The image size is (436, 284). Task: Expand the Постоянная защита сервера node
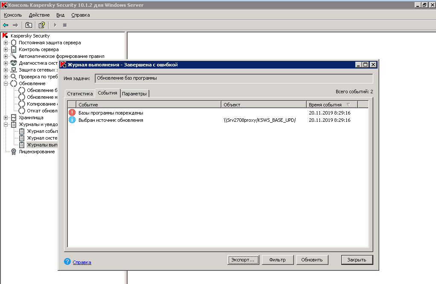tap(6, 43)
